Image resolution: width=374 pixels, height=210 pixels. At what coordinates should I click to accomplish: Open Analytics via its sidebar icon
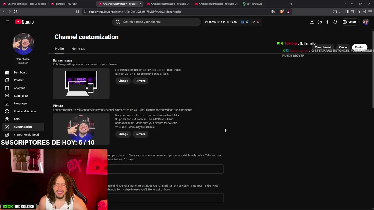[x=7, y=88]
